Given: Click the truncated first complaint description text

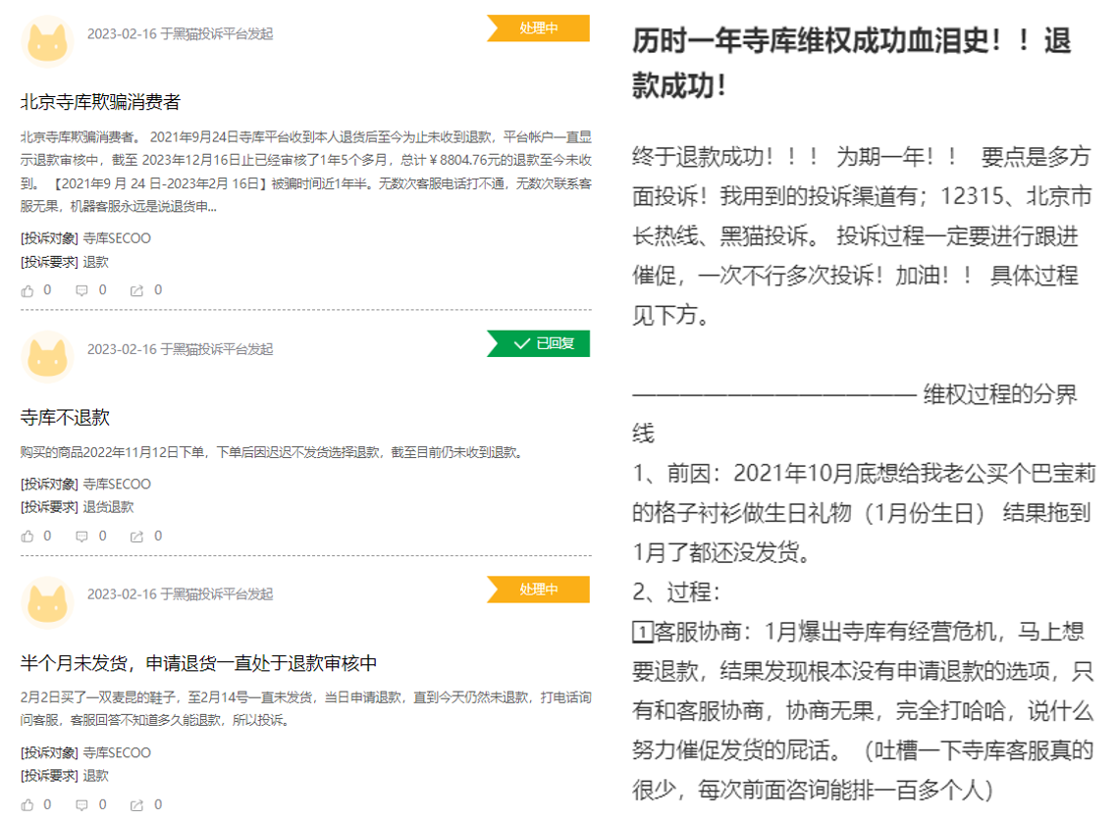Looking at the screenshot, I should [x=304, y=171].
